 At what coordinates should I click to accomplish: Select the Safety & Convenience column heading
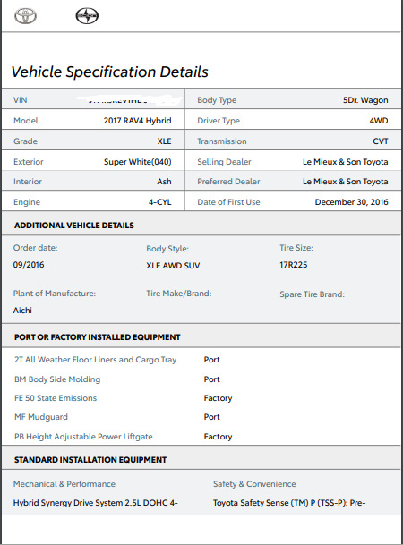tap(254, 484)
